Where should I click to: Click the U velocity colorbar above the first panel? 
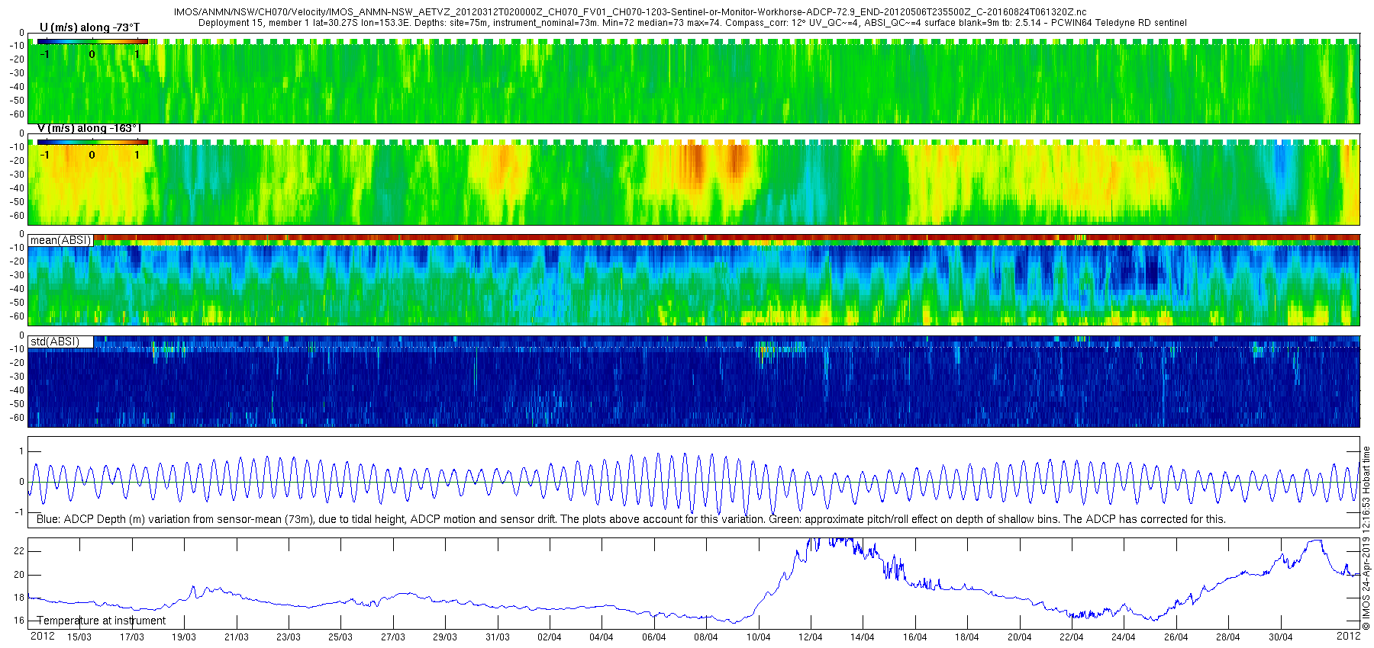point(92,41)
